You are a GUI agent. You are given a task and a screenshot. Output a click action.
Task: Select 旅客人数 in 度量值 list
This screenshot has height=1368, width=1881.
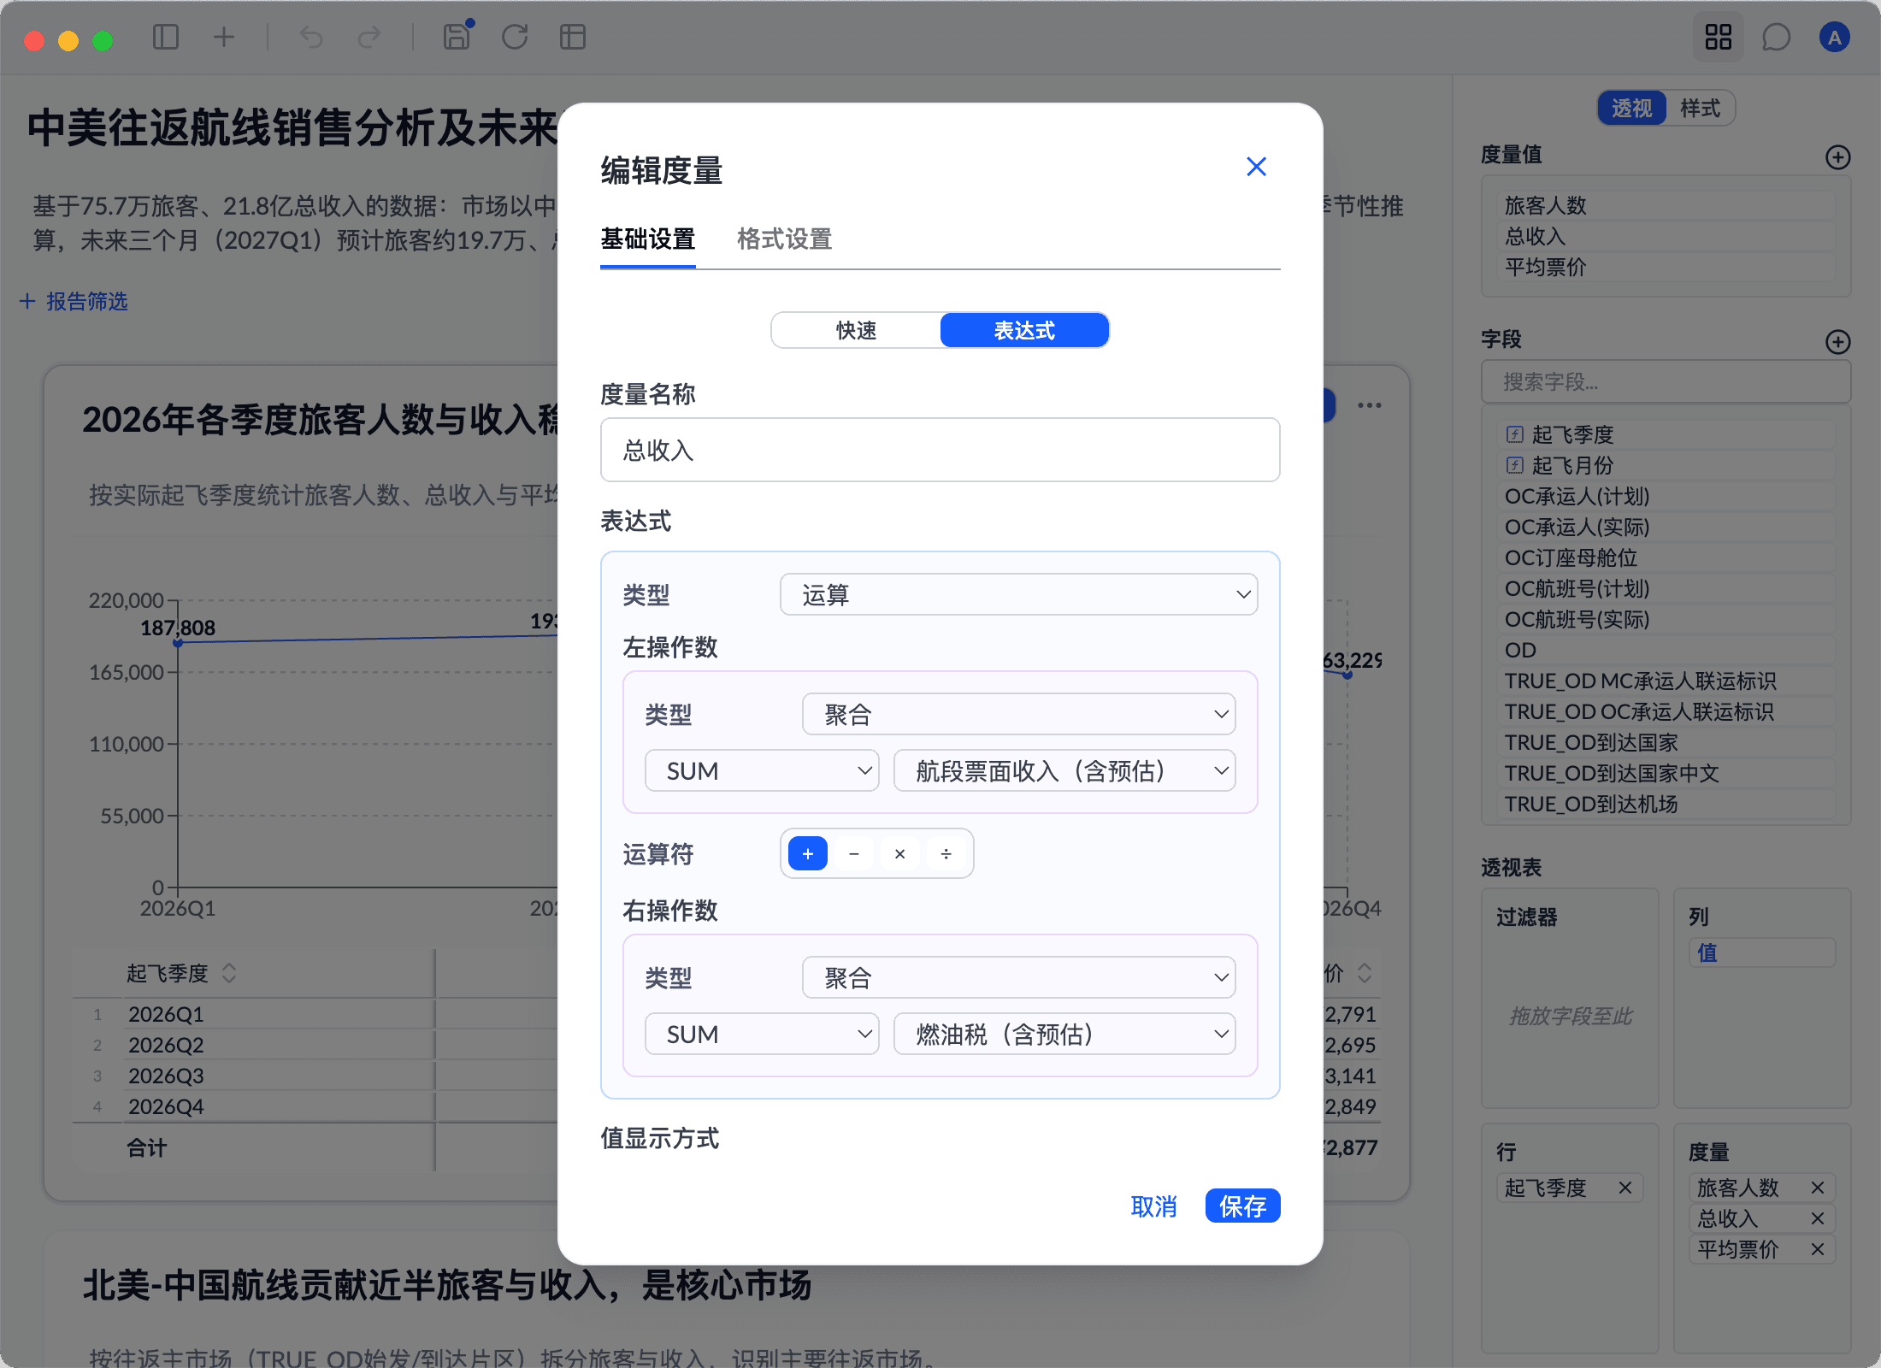(1666, 205)
